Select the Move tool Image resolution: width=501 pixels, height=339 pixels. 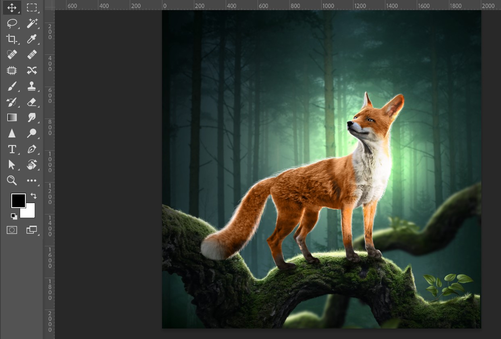point(12,8)
